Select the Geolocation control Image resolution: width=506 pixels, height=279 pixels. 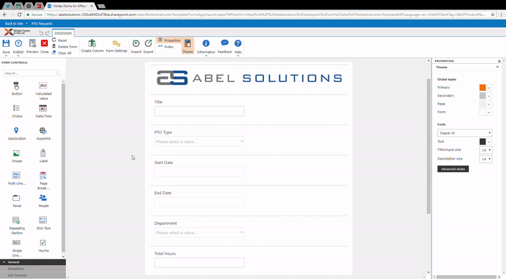[x=17, y=134]
